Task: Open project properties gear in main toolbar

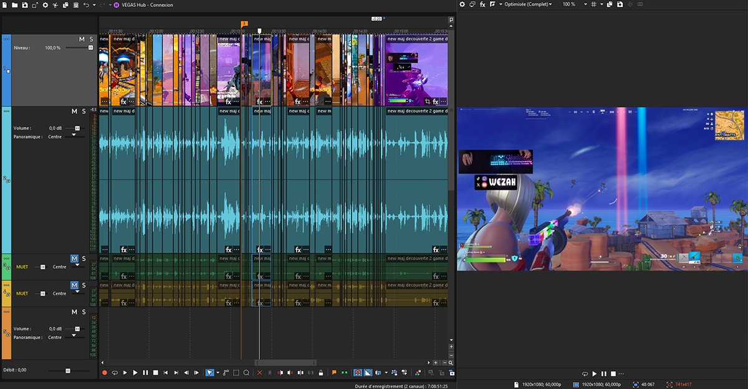Action: pos(45,4)
